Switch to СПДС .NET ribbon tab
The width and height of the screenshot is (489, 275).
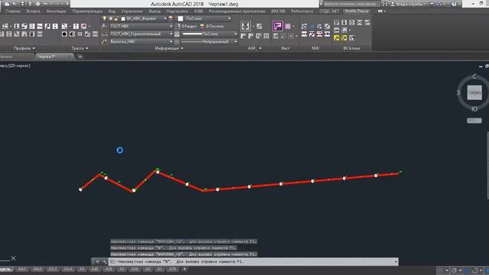click(x=329, y=11)
